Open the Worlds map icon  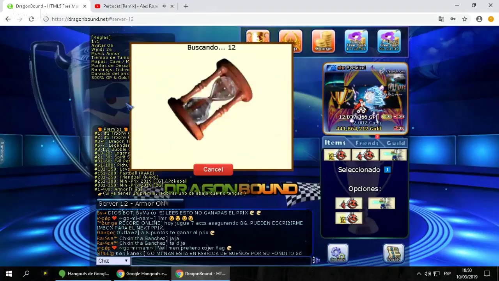click(393, 253)
